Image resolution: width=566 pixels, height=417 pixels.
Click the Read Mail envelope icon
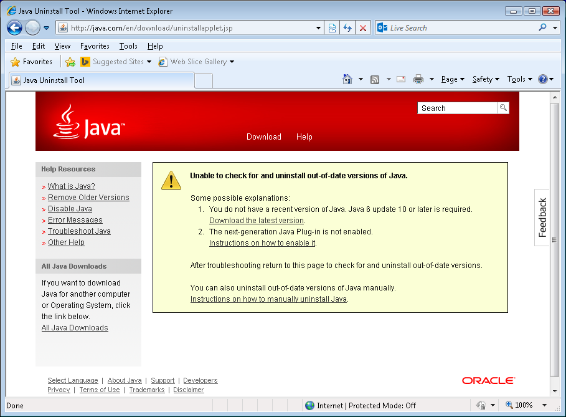pos(401,79)
